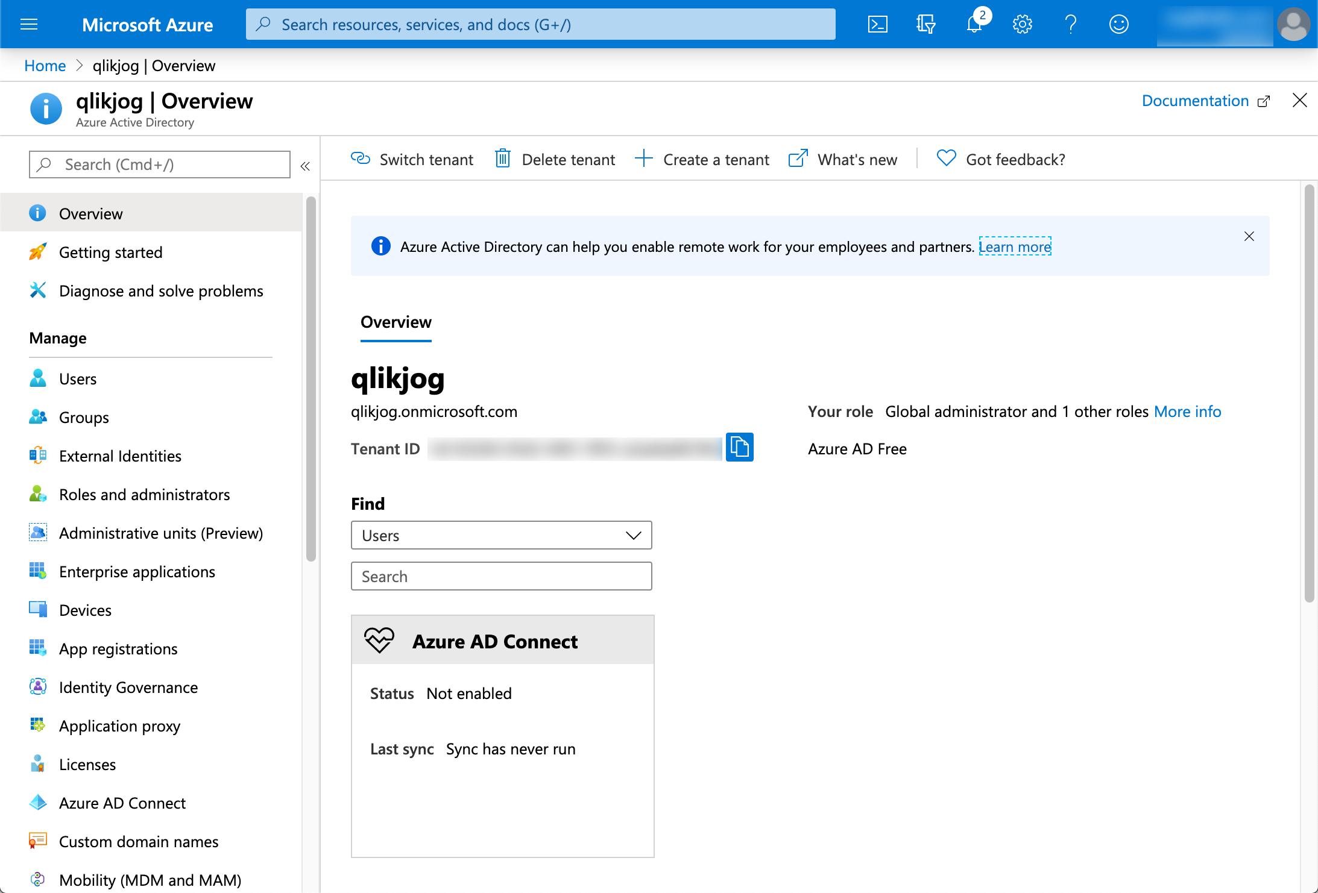Click the main content vertical scrollbar
This screenshot has width=1318, height=893.
(x=1309, y=393)
